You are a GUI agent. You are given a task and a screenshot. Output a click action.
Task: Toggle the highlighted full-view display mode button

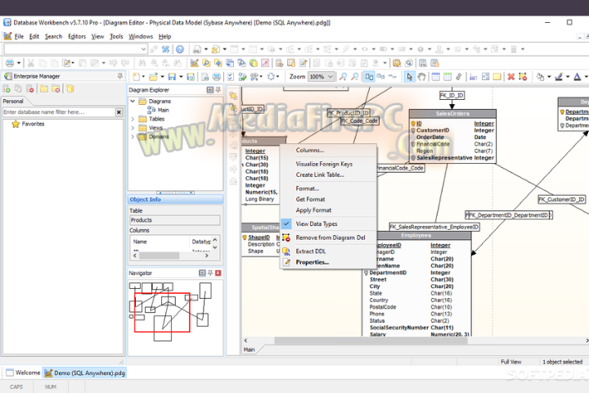click(x=369, y=77)
